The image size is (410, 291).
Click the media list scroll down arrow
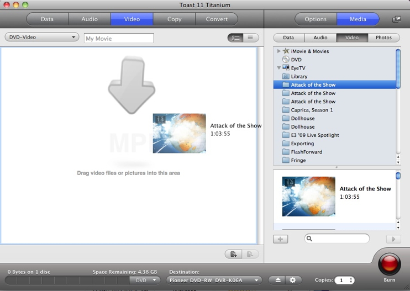(398, 162)
